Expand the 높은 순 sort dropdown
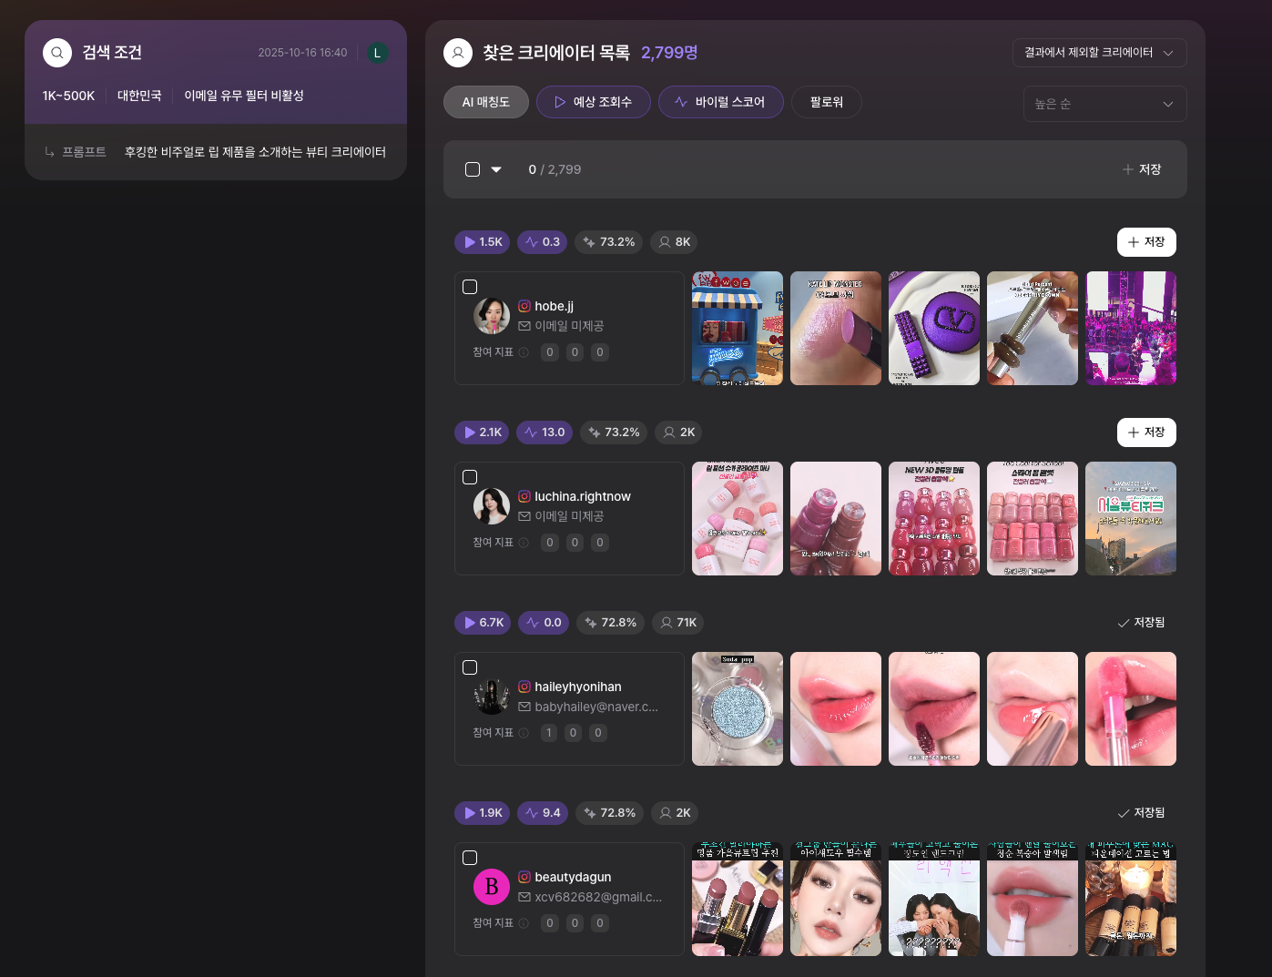1272x977 pixels. point(1104,104)
